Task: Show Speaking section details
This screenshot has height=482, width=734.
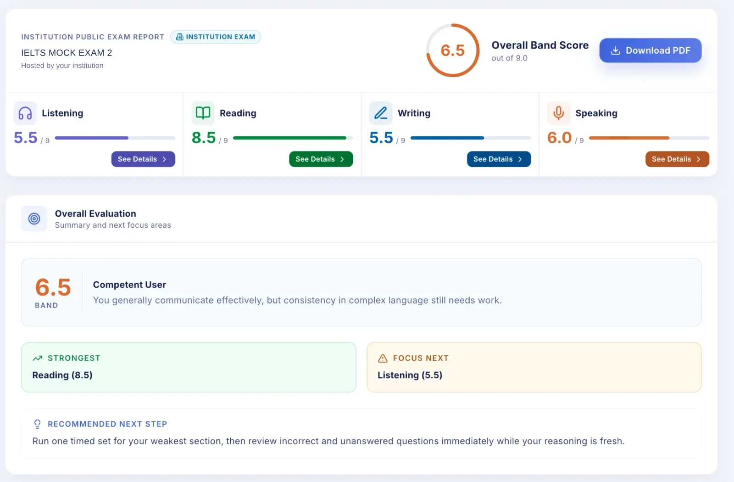Action: pos(677,159)
